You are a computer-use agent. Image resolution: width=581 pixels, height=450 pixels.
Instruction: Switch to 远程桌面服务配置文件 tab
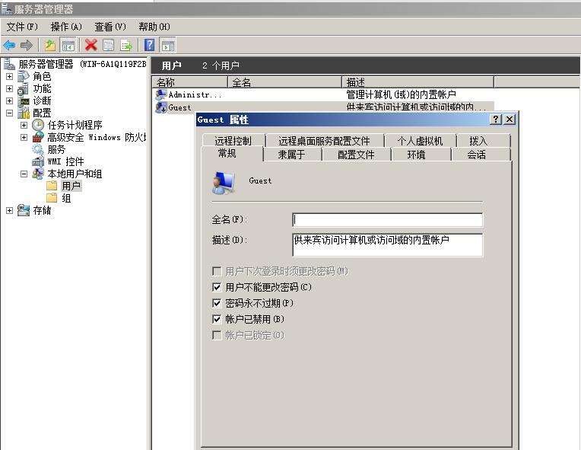324,140
